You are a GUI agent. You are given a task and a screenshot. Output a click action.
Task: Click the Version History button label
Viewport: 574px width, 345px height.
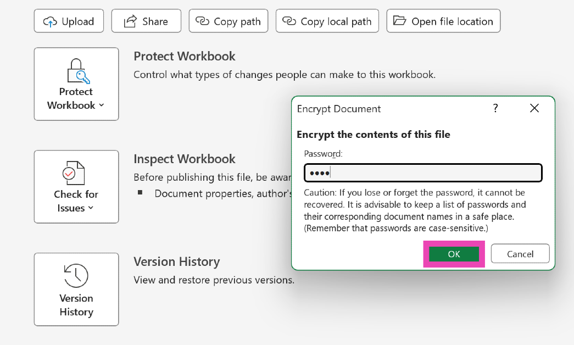76,305
